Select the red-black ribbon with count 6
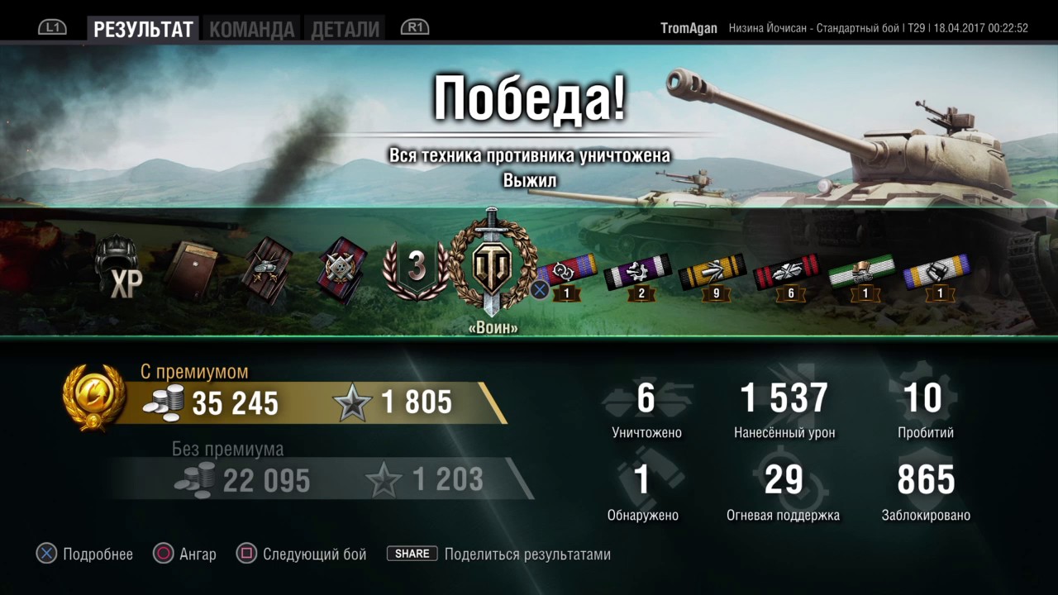Viewport: 1058px width, 595px height. click(789, 276)
